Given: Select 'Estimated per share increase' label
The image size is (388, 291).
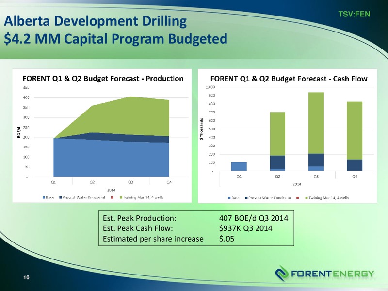Looking at the screenshot, I should pos(153,239).
